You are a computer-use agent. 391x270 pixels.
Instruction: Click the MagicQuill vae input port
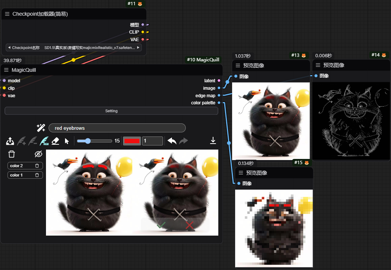click(x=4, y=95)
